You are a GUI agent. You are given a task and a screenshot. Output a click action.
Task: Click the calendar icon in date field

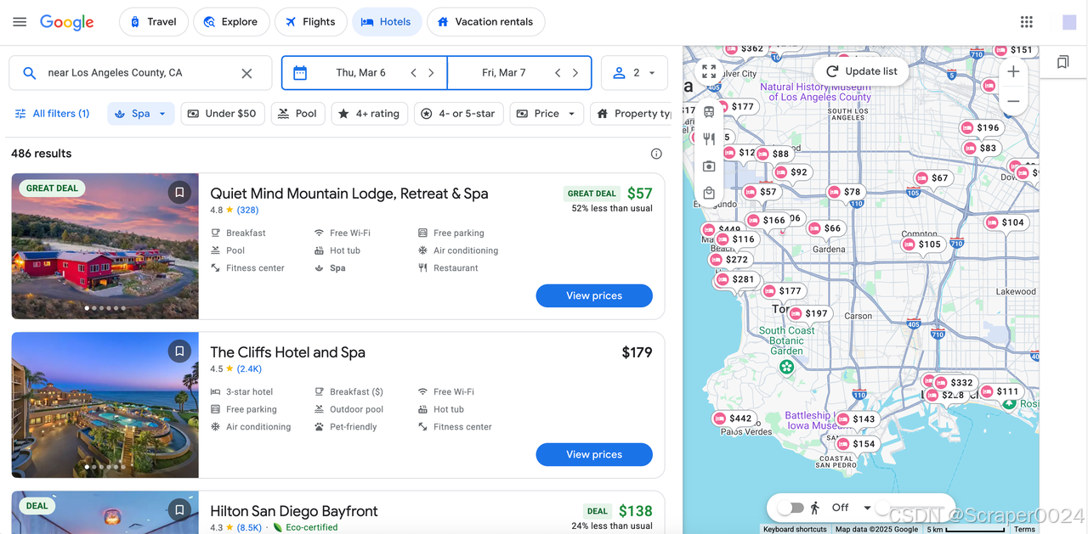(x=300, y=73)
